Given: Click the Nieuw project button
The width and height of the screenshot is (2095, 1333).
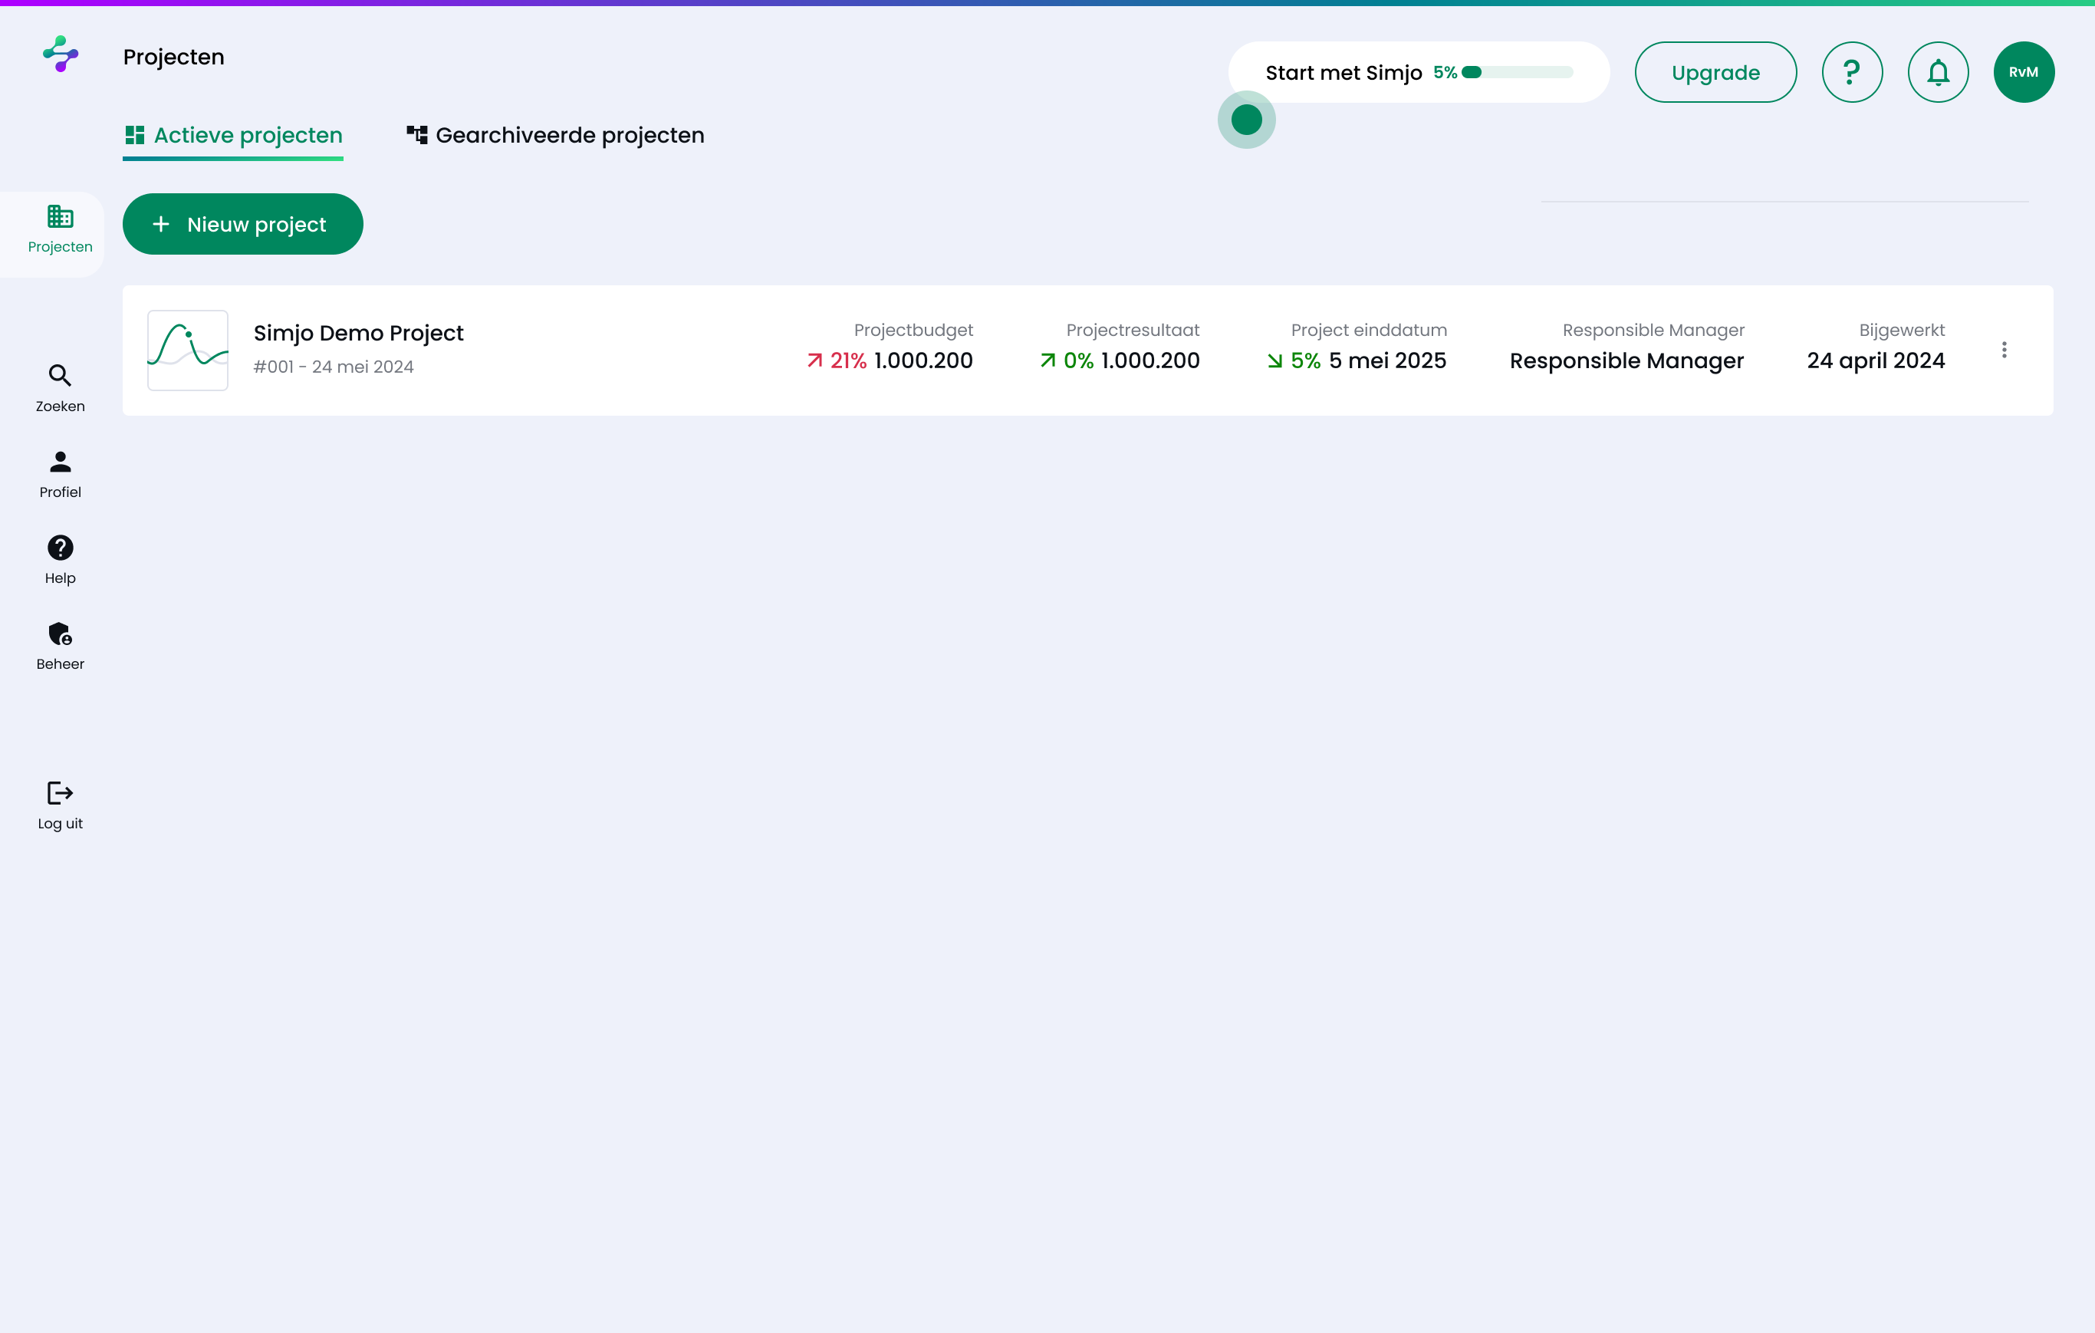Looking at the screenshot, I should click(243, 225).
